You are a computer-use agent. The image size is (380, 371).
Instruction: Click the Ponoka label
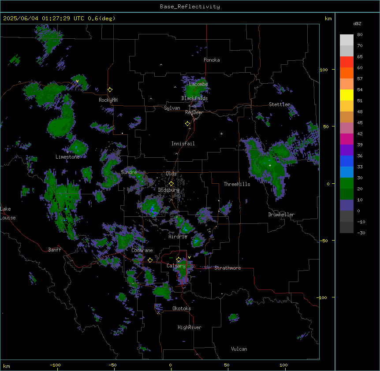212,60
